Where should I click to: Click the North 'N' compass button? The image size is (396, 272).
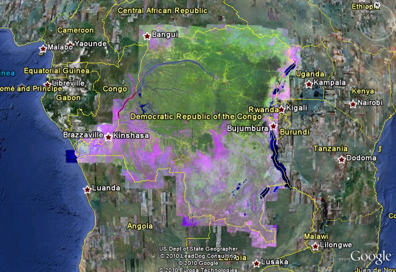pyautogui.click(x=377, y=6)
